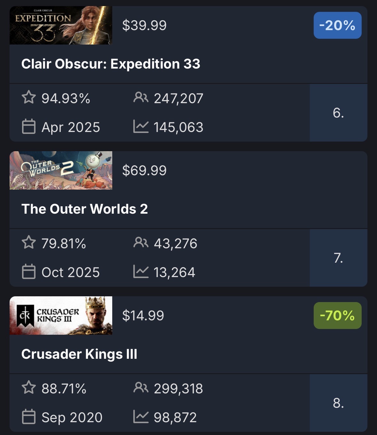Screen dimensions: 377x435
Task: Click the rank 8 position cell
Action: (338, 403)
